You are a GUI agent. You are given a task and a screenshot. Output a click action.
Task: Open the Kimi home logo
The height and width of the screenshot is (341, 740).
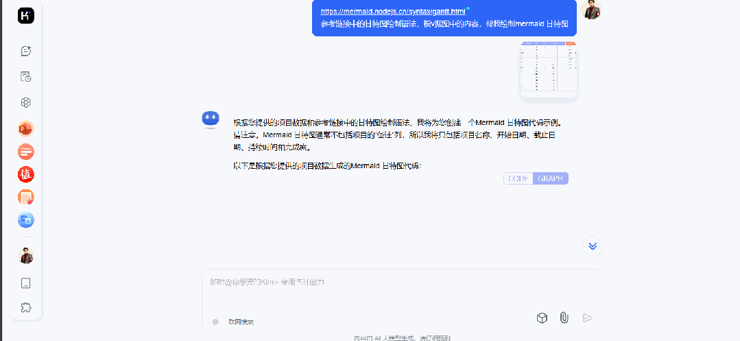[26, 16]
